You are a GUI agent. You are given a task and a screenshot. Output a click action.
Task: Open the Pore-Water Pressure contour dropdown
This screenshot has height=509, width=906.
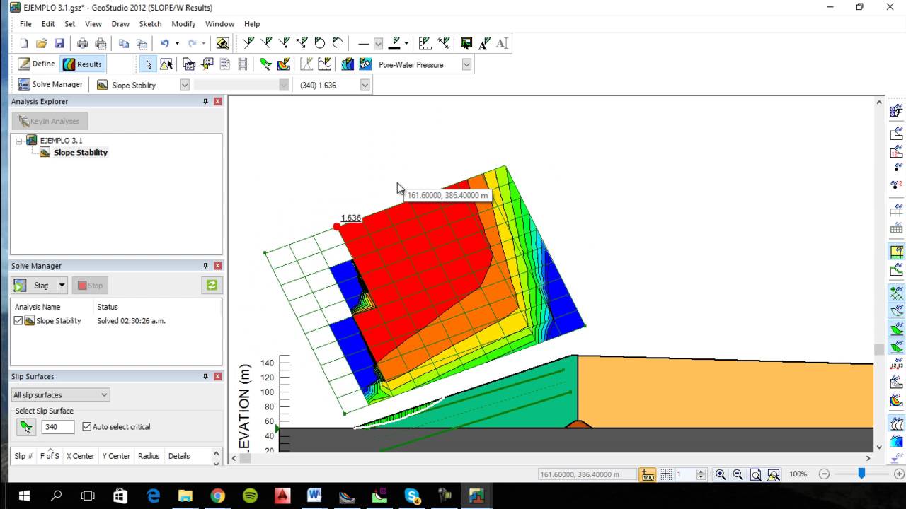click(x=466, y=64)
